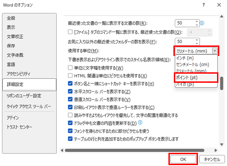Uncheck フォントを滑らかにするために部分ピクセルを使う
Image resolution: width=227 pixels, height=166 pixels.
(70, 131)
